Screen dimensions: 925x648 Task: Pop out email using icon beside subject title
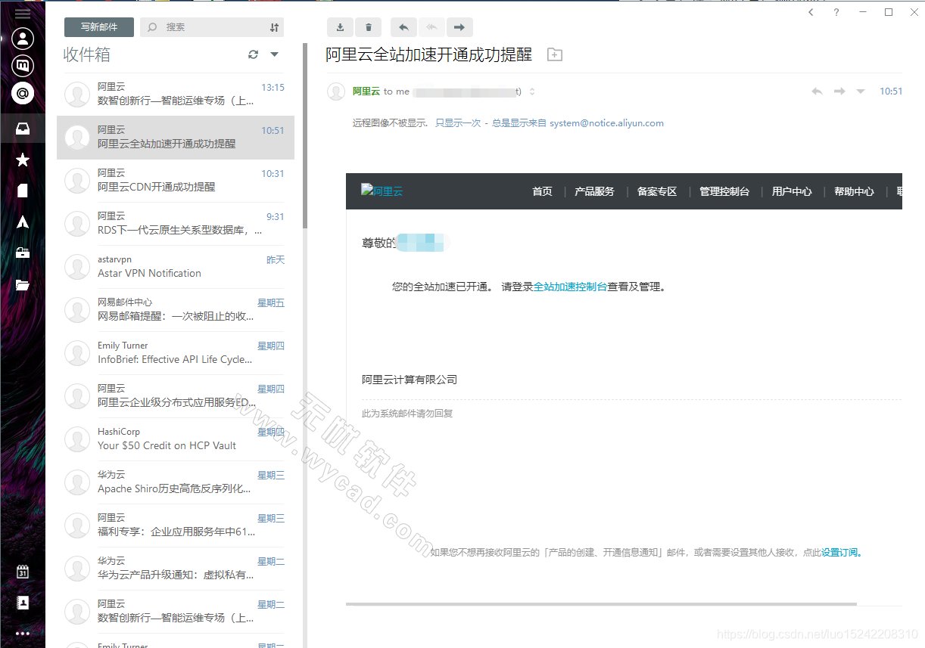554,54
